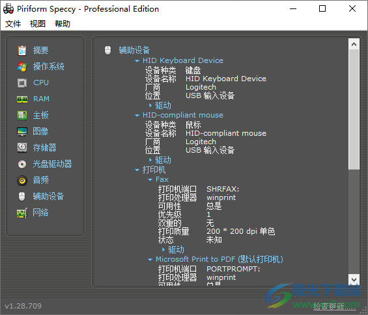Click the v1.28.709 version text
The image size is (368, 315).
point(23,306)
